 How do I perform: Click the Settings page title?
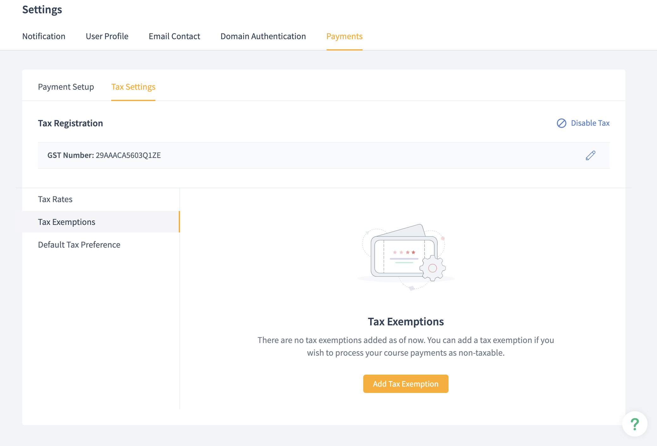[42, 9]
